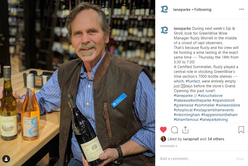Open the laneparke username in header
This screenshot has height=166, width=248.
click(x=182, y=10)
